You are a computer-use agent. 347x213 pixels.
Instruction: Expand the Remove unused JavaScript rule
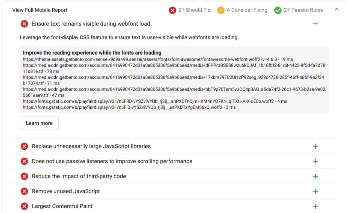tap(315, 191)
